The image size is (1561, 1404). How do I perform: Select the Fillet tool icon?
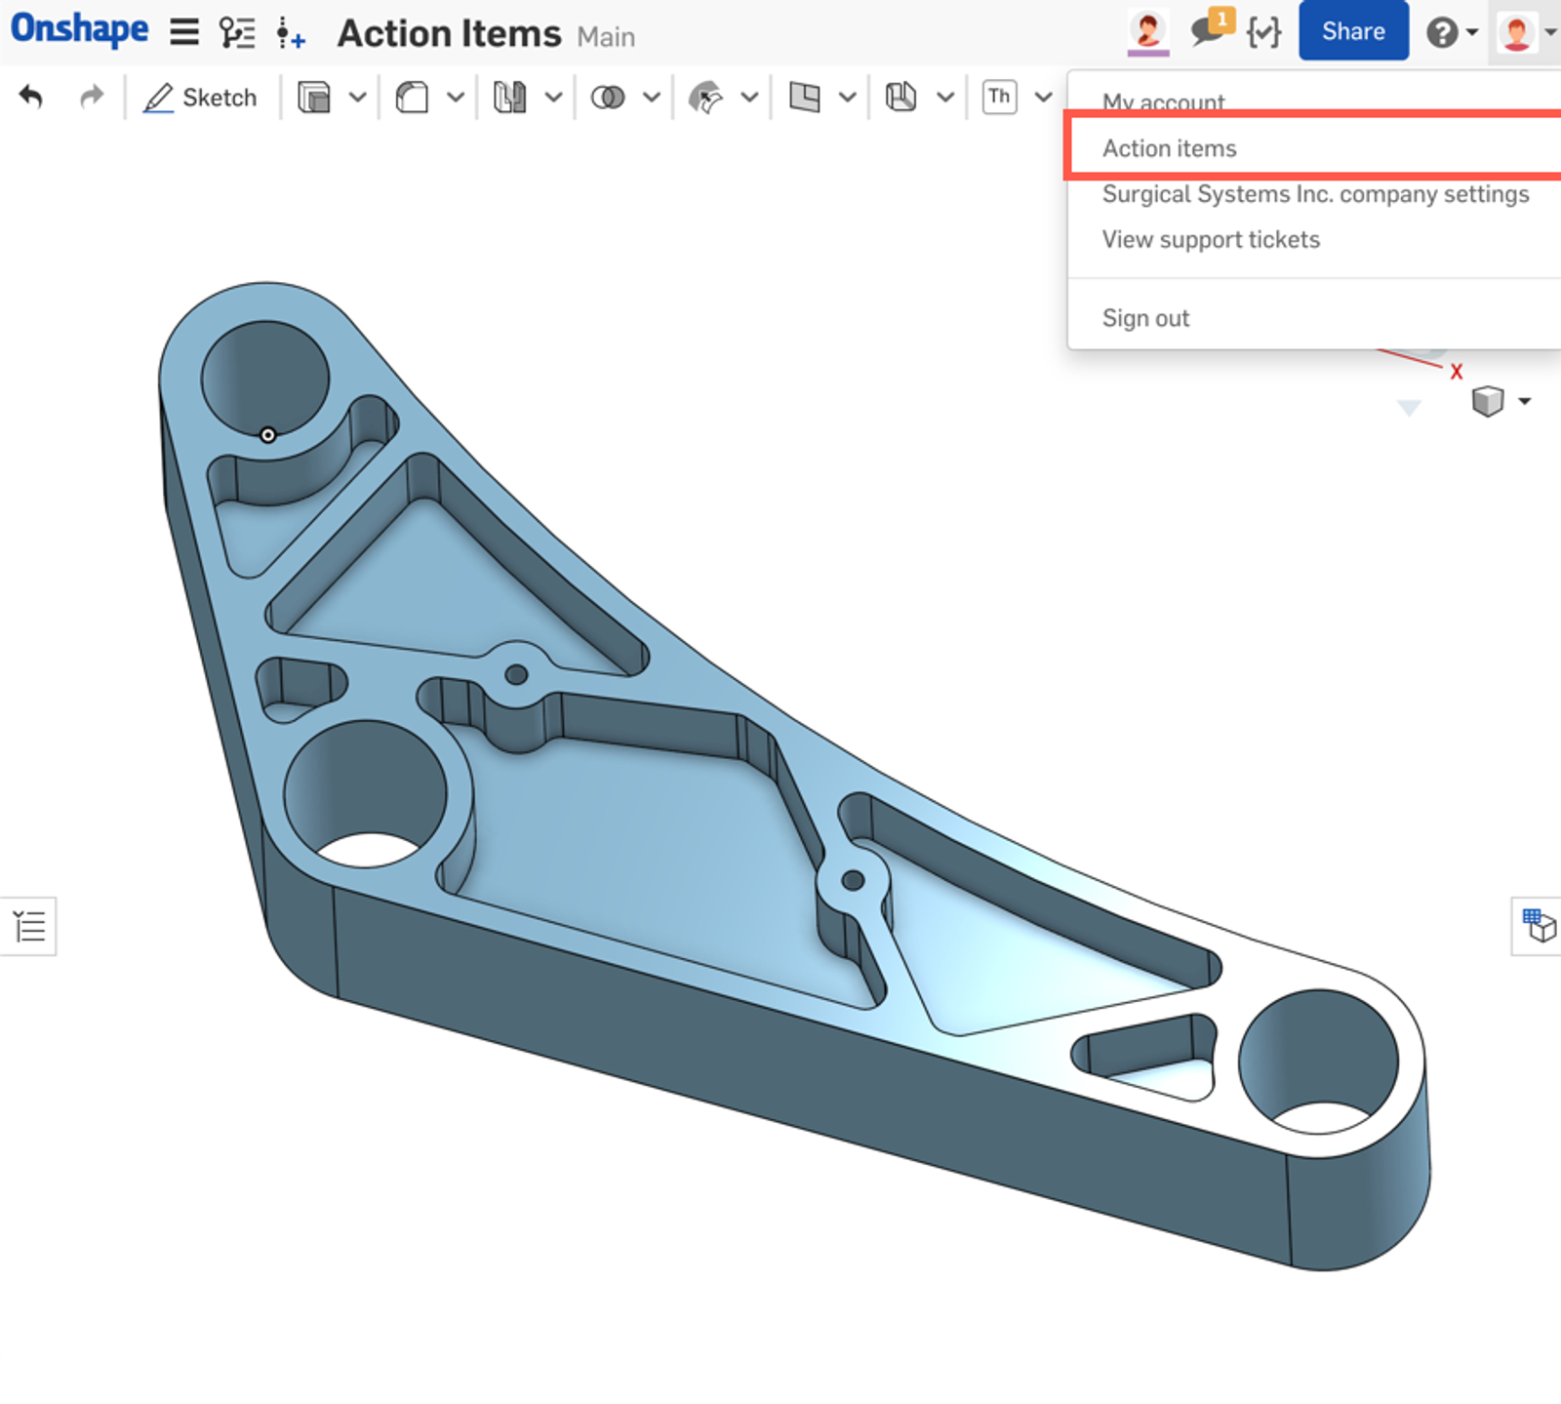click(x=412, y=98)
